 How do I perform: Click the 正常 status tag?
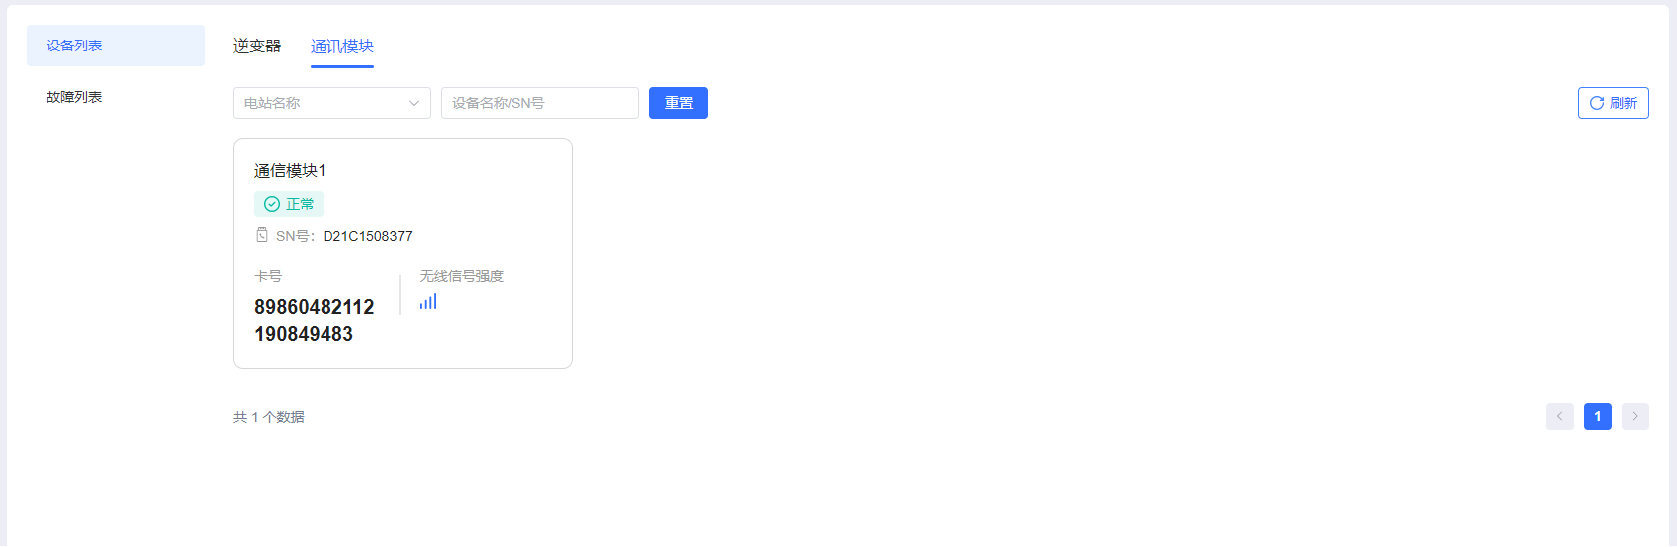tap(289, 204)
